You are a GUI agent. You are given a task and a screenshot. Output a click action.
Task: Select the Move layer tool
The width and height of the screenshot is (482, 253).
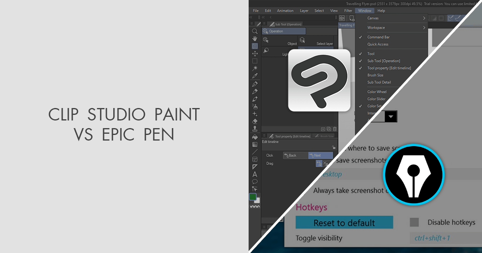[x=255, y=54]
